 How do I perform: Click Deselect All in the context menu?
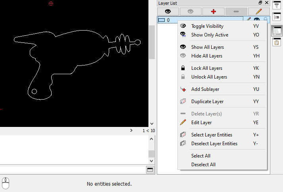(222, 164)
